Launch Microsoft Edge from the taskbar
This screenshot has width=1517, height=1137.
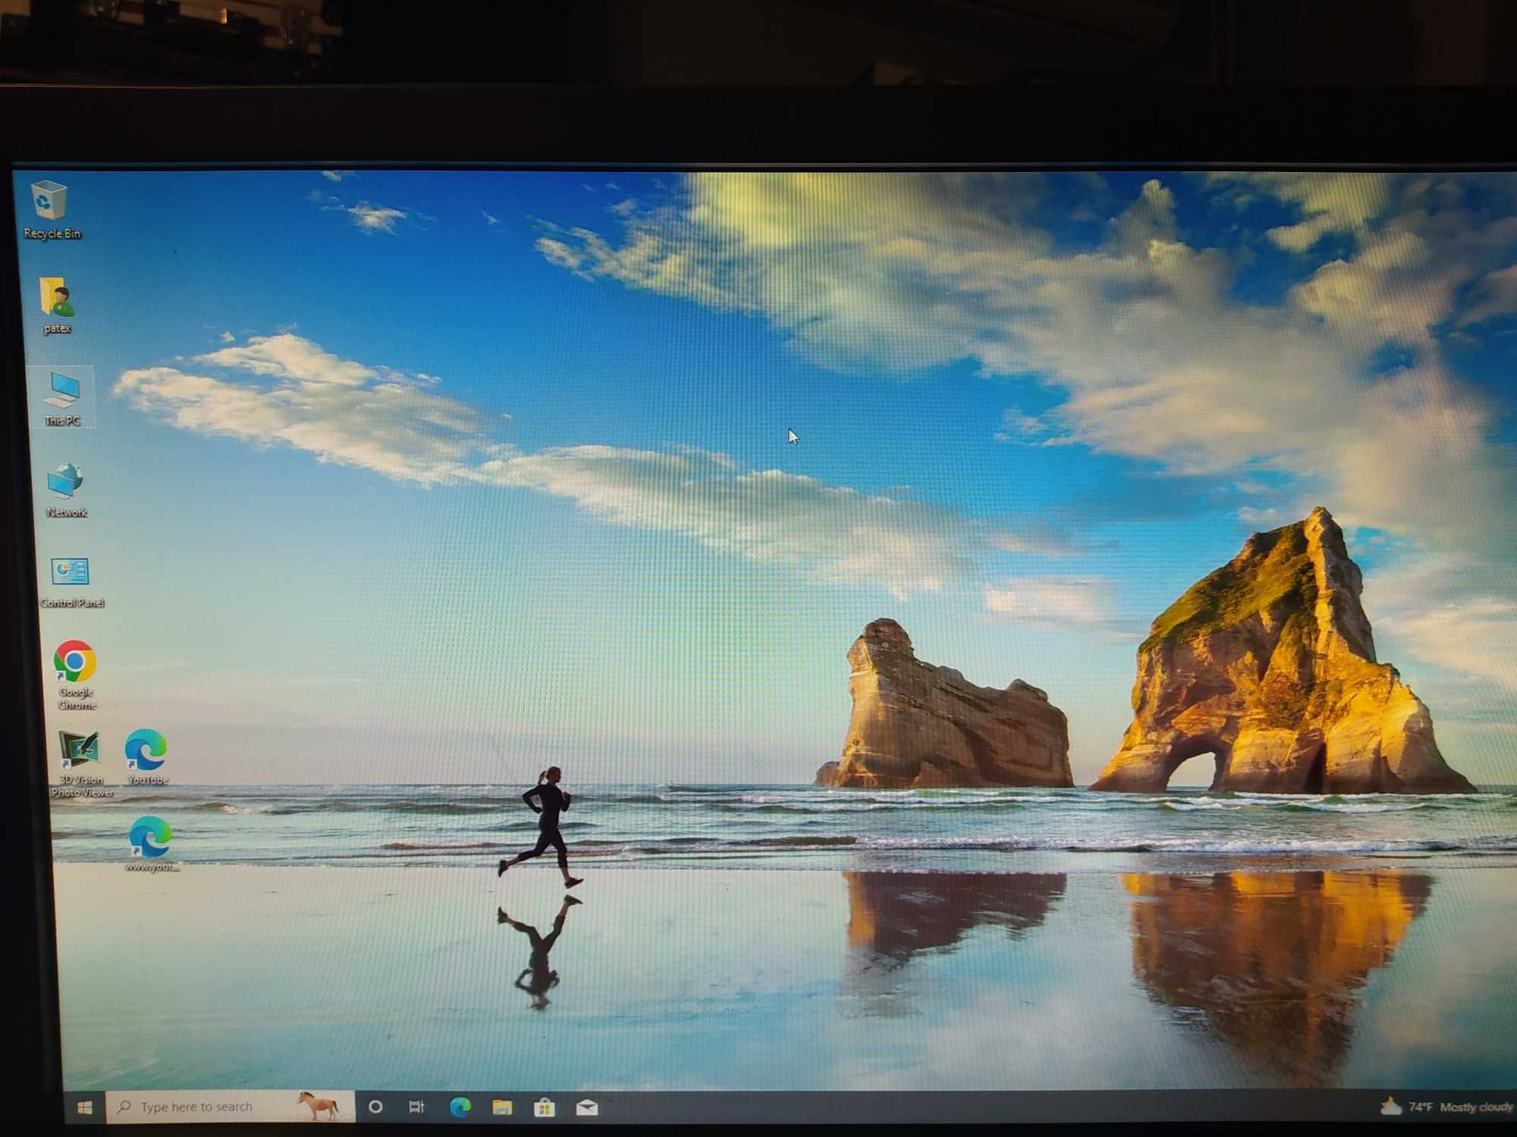[460, 1107]
